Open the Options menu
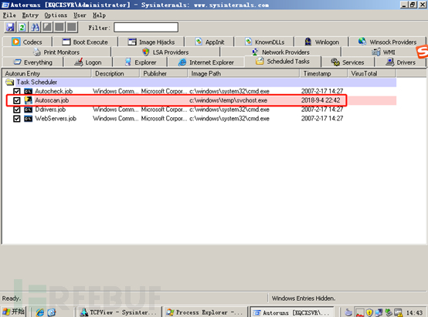This screenshot has height=317, width=428. 56,15
